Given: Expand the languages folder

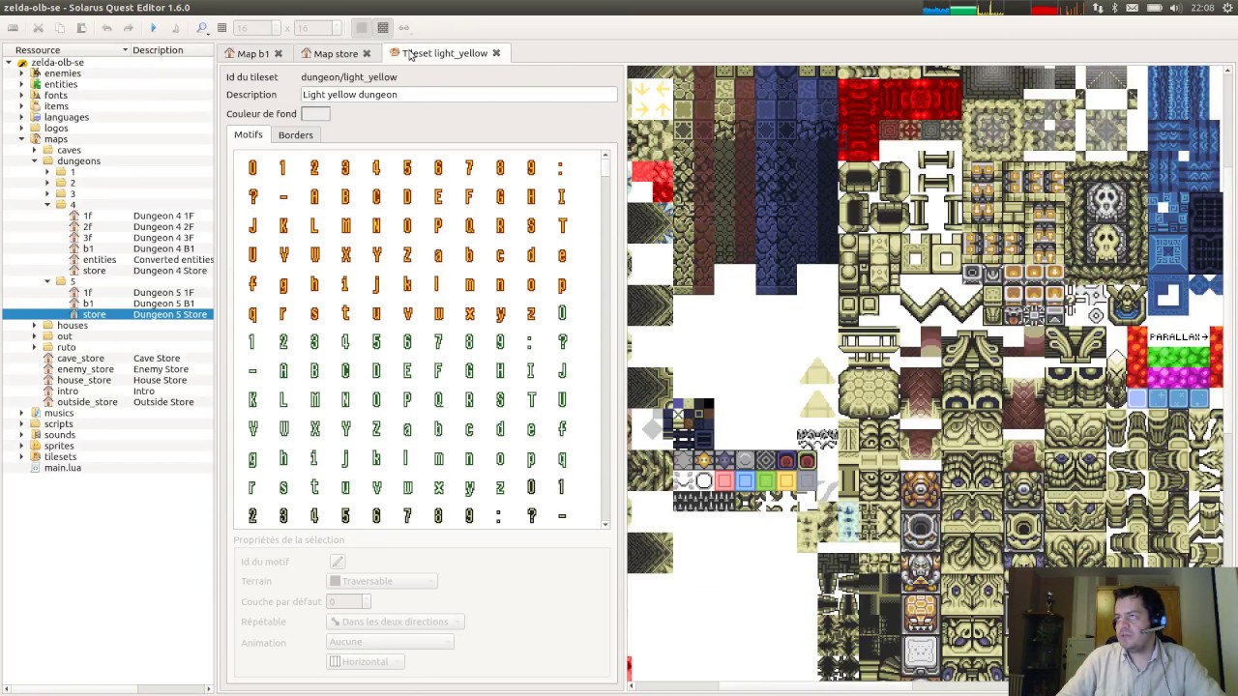Looking at the screenshot, I should point(21,117).
